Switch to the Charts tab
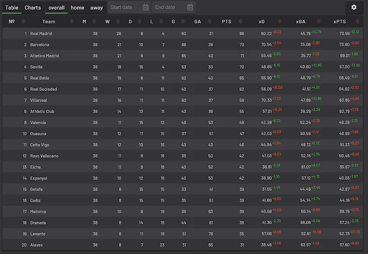368x254 pixels. (33, 8)
